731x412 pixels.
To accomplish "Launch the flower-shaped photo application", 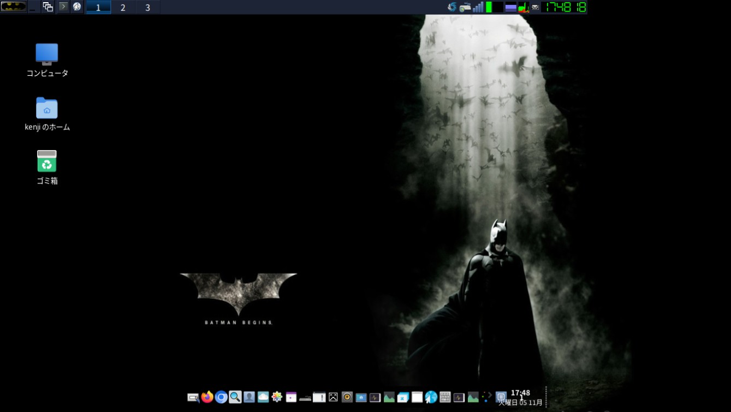I will pyautogui.click(x=277, y=397).
